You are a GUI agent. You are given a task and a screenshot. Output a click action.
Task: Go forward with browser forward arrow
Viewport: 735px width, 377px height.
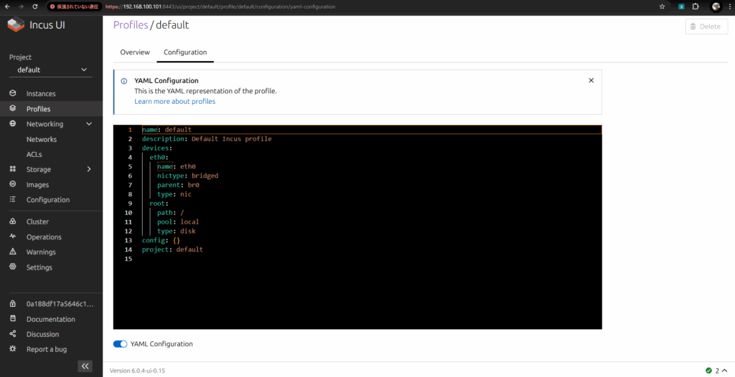click(x=21, y=6)
